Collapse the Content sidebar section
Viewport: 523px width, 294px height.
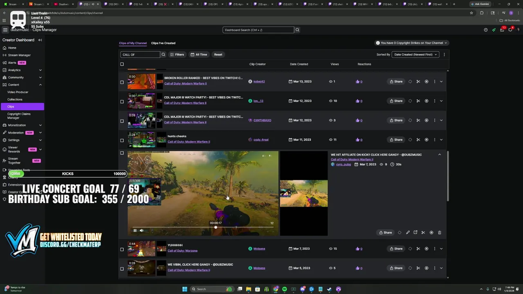[40, 85]
